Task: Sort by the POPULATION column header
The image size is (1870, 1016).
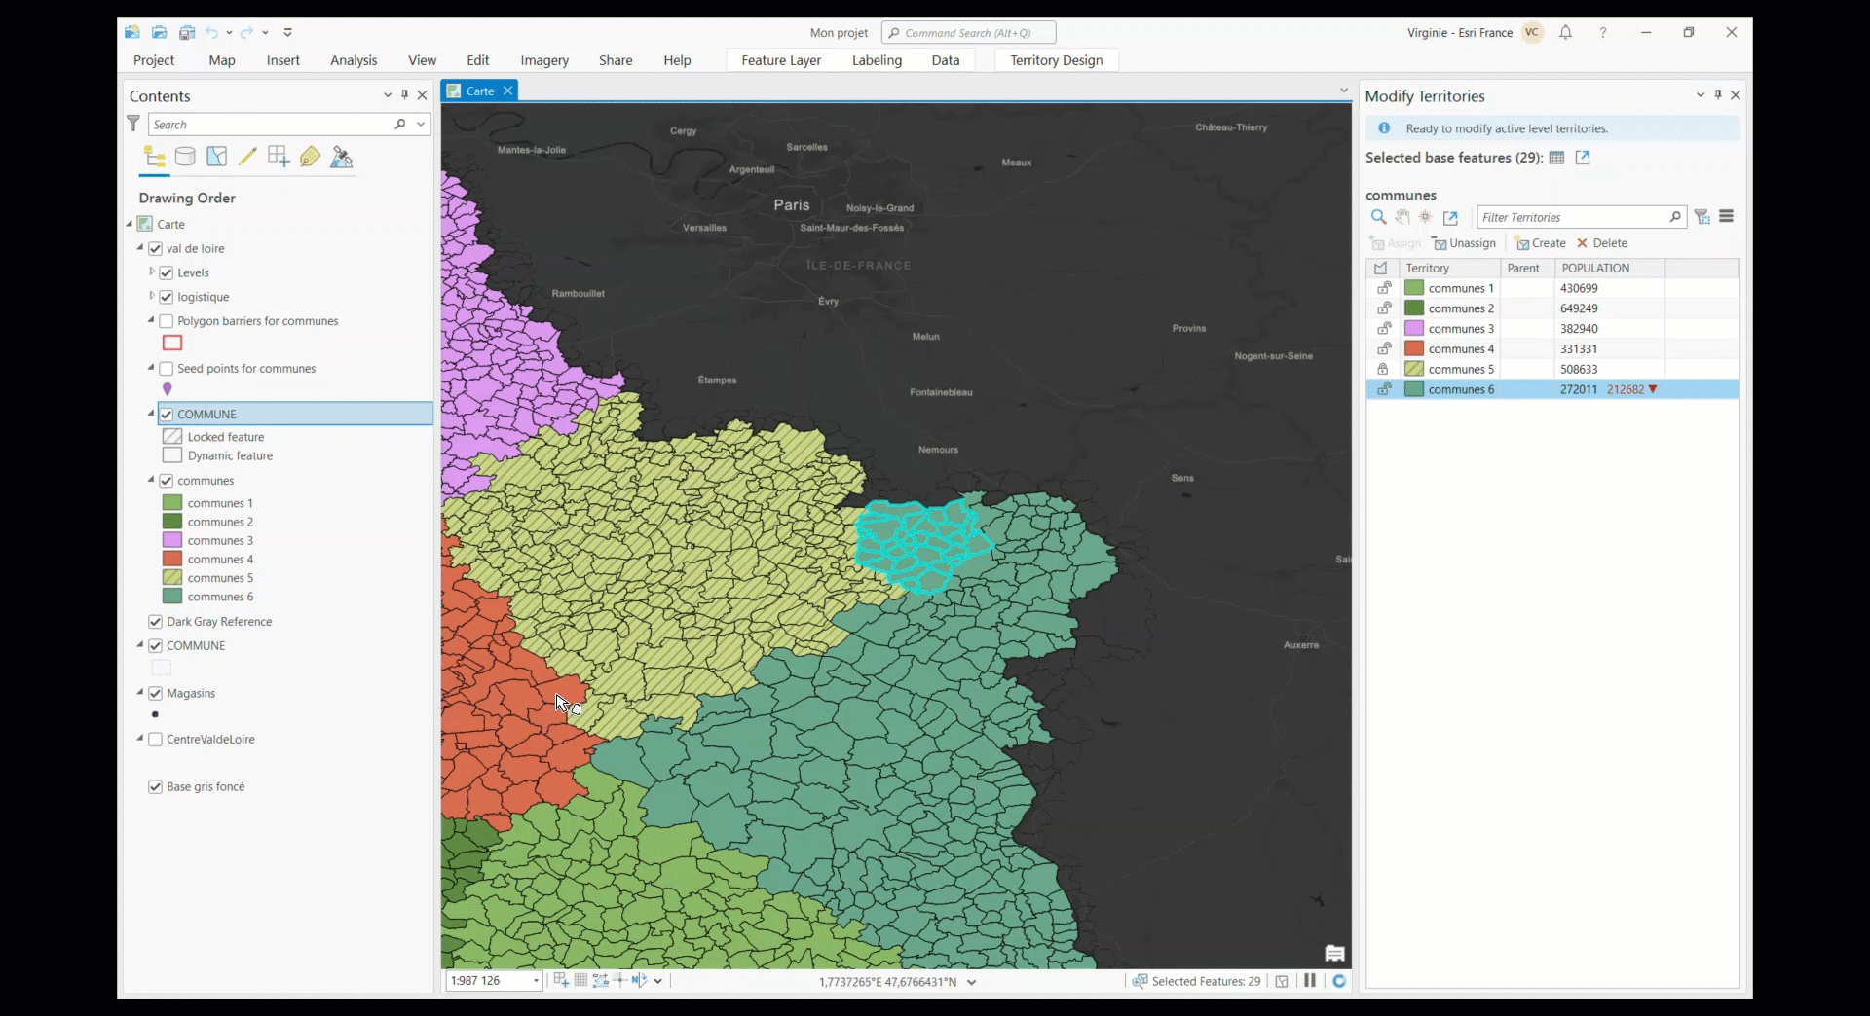Action: [1609, 268]
